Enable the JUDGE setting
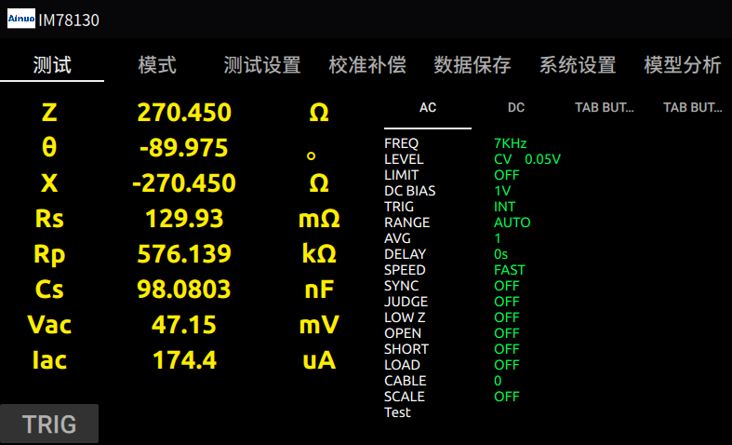Image resolution: width=732 pixels, height=445 pixels. click(x=507, y=302)
